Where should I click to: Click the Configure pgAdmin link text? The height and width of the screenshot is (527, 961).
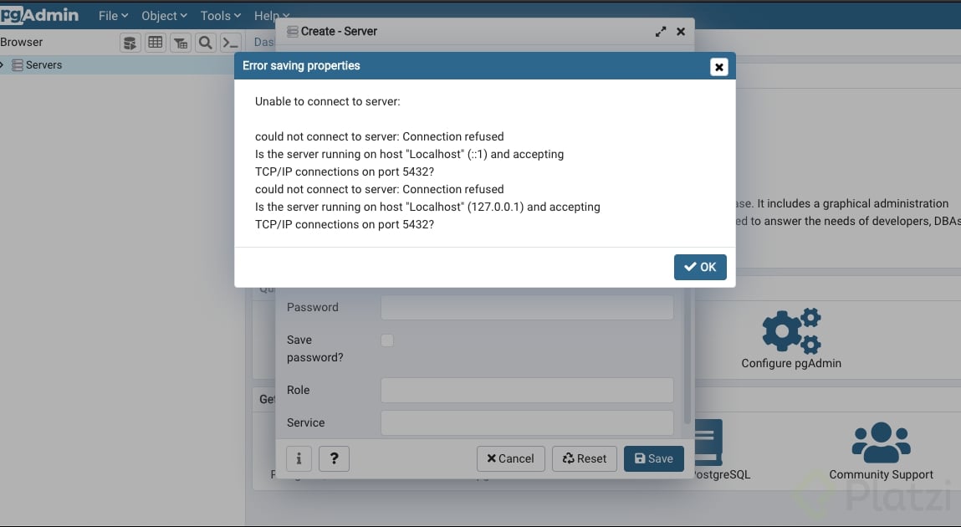tap(791, 363)
